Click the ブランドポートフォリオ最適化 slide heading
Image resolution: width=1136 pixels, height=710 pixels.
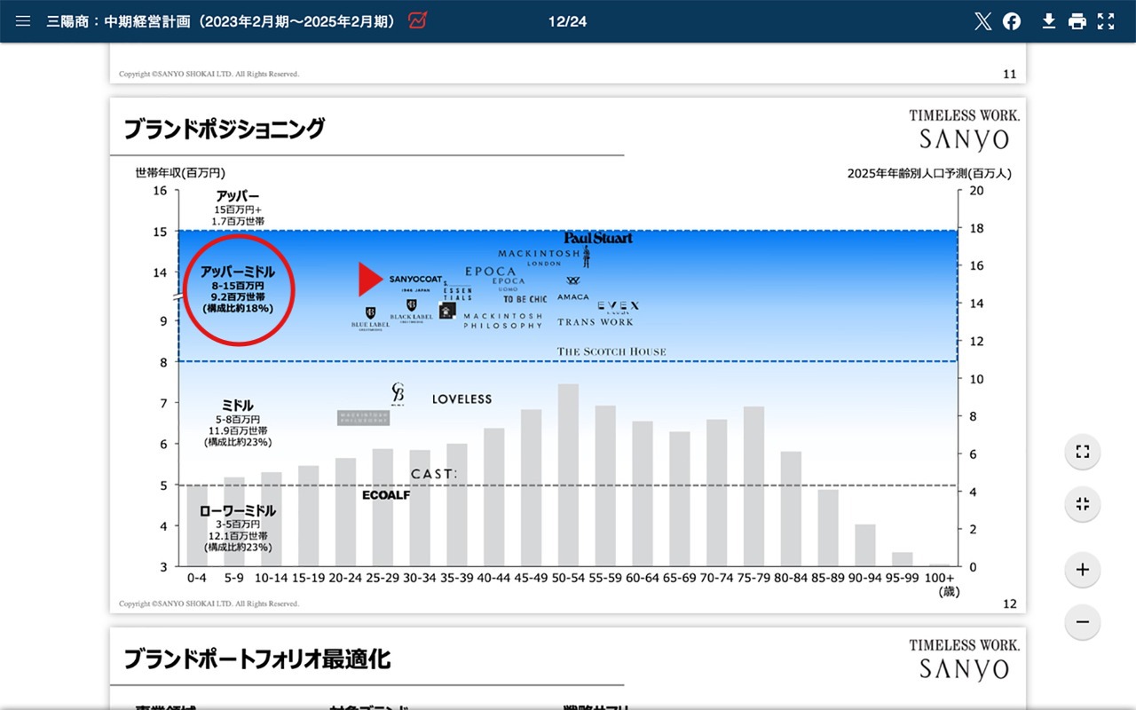pos(256,659)
